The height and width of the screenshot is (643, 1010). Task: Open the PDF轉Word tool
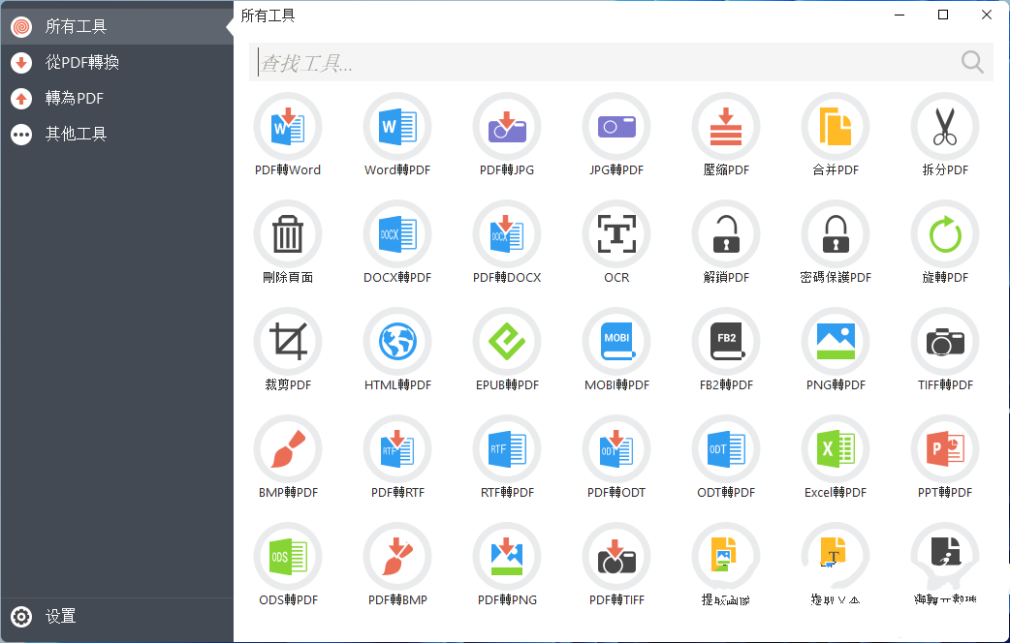pos(287,126)
